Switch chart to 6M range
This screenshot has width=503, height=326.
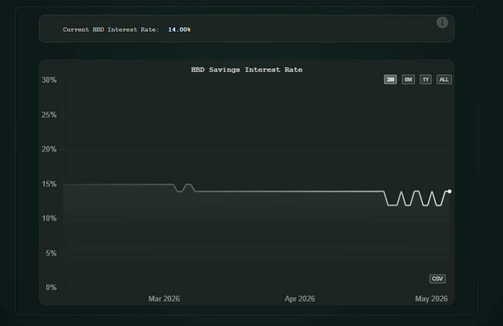pyautogui.click(x=408, y=80)
